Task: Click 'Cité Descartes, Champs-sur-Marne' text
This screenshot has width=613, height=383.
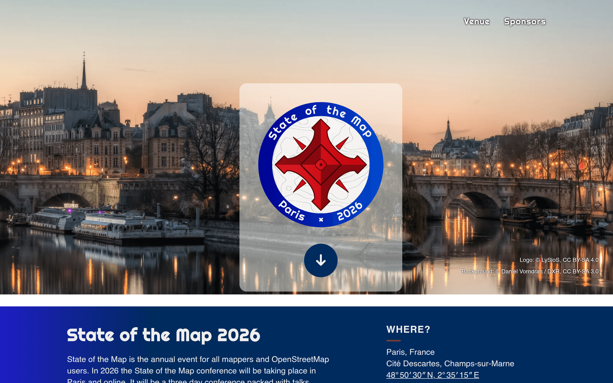Action: [450, 364]
